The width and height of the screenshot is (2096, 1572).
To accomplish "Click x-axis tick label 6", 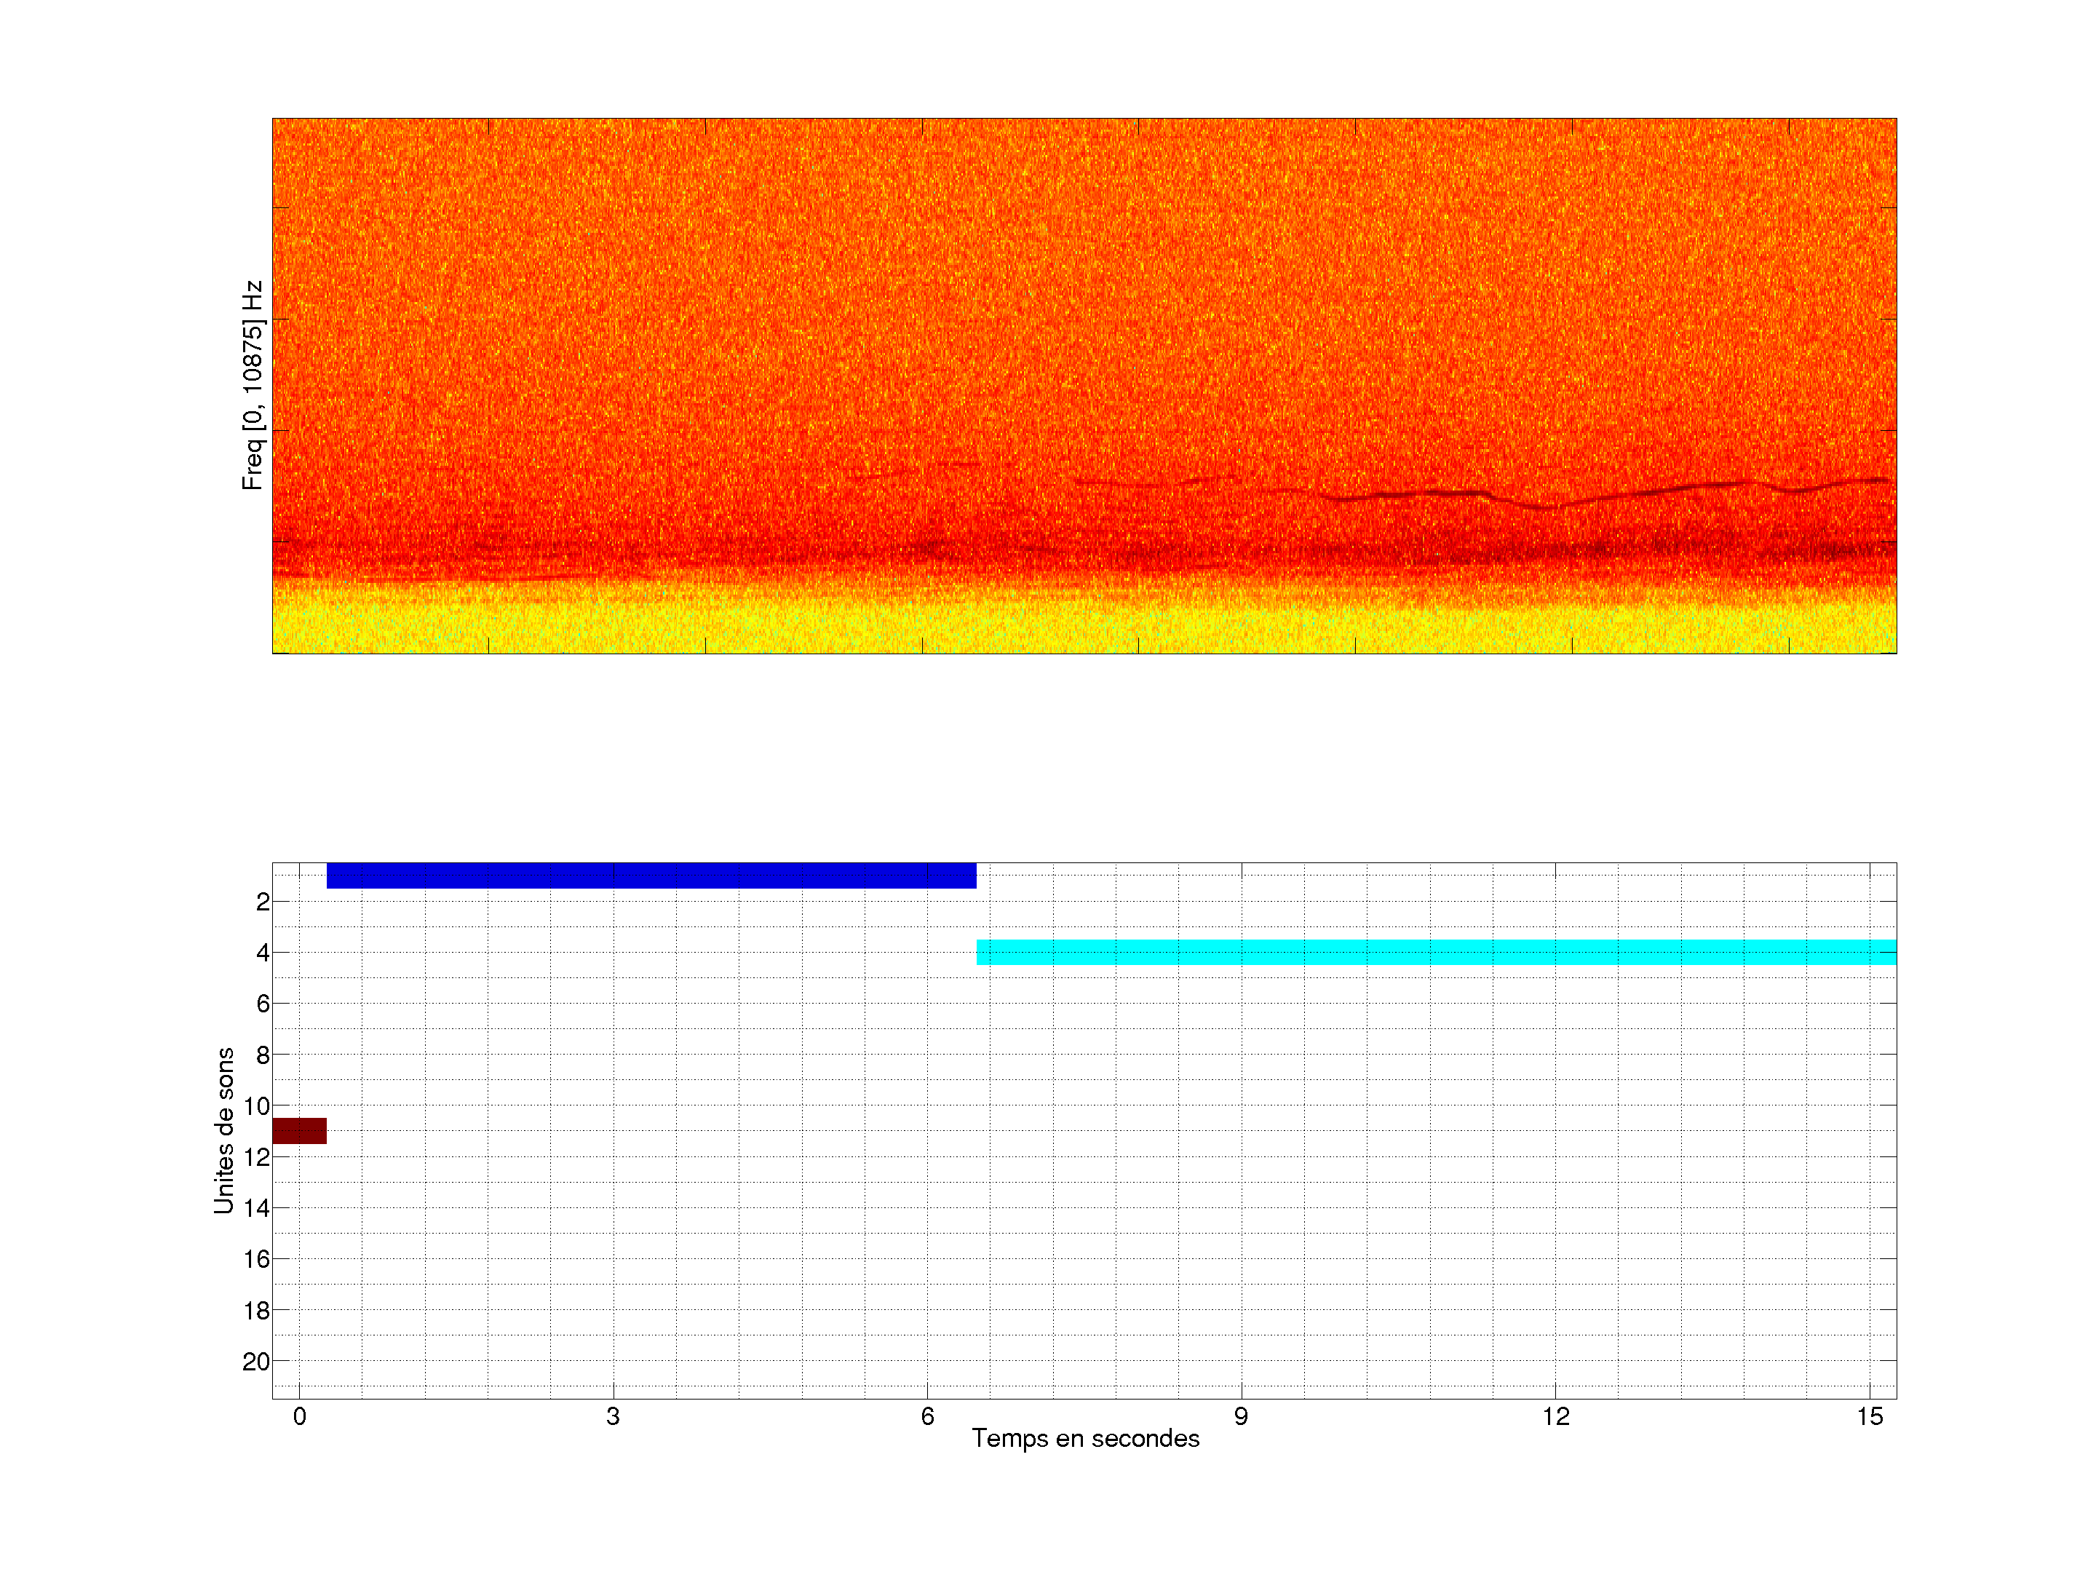I will [x=926, y=1416].
